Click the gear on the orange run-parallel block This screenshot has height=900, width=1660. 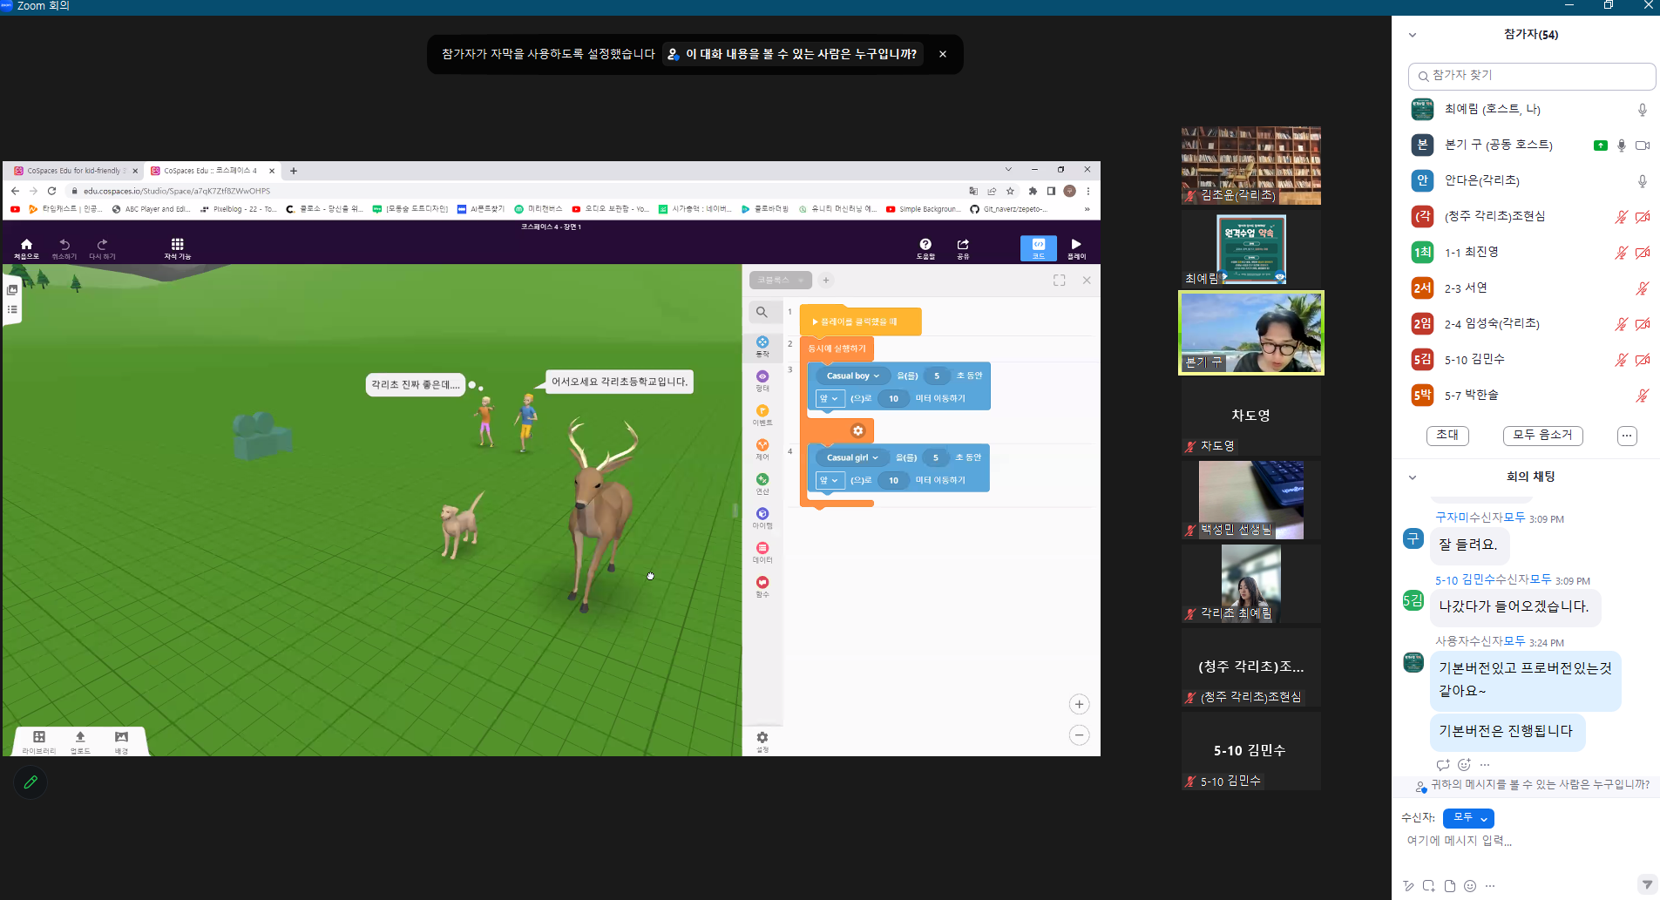click(x=857, y=430)
